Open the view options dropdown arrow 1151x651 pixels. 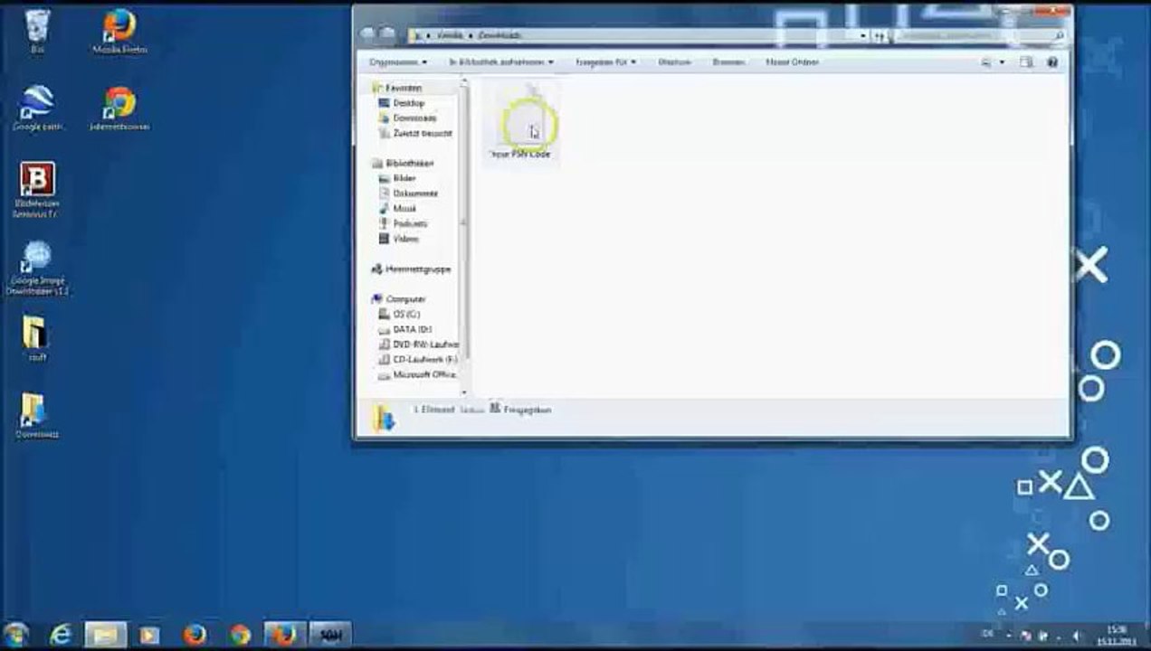tap(1002, 62)
